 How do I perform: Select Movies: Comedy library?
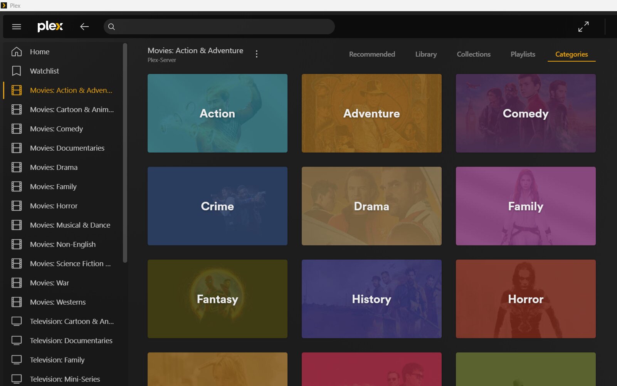click(57, 129)
